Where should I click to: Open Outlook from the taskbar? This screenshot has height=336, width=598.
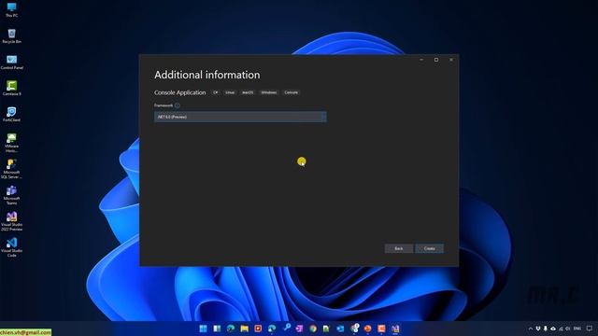(340, 329)
